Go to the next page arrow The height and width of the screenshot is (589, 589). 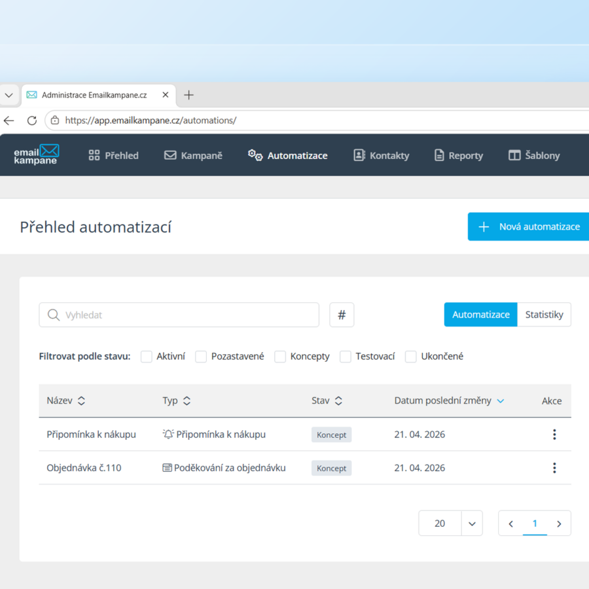[x=559, y=524]
